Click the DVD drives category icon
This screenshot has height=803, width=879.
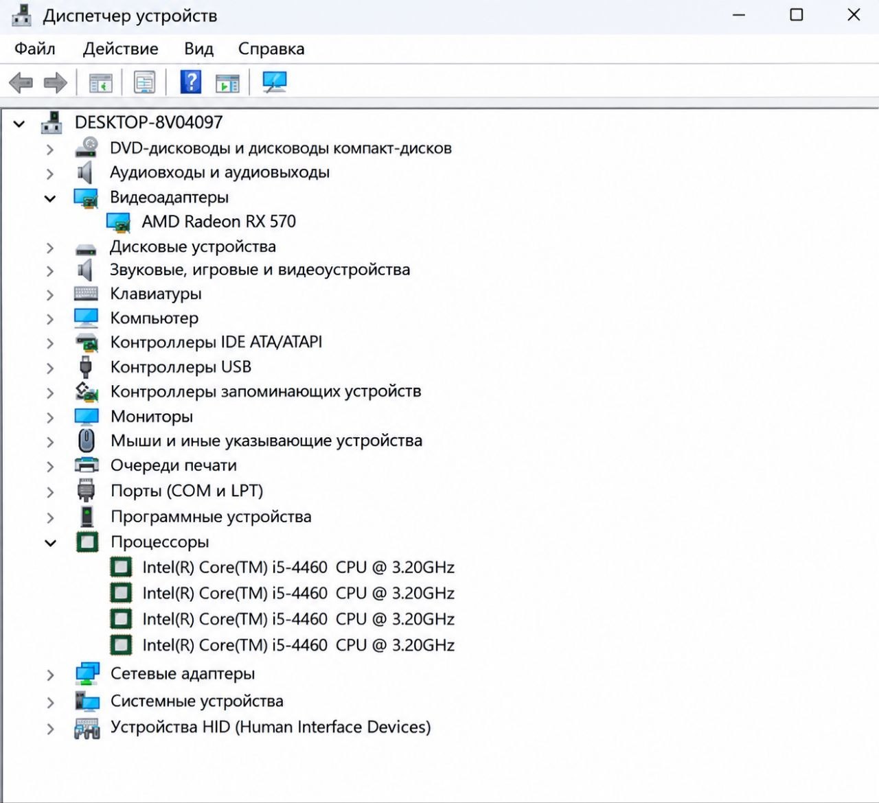click(87, 148)
